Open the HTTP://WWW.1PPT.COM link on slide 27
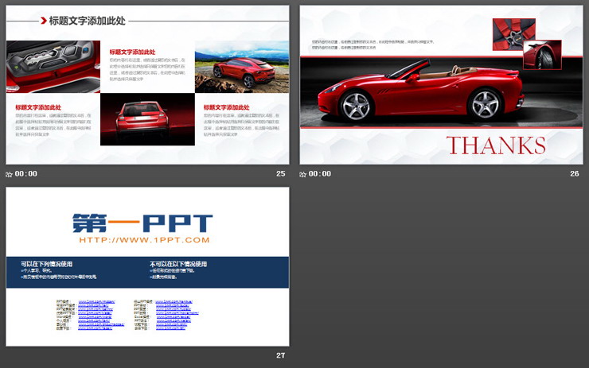 coord(144,240)
